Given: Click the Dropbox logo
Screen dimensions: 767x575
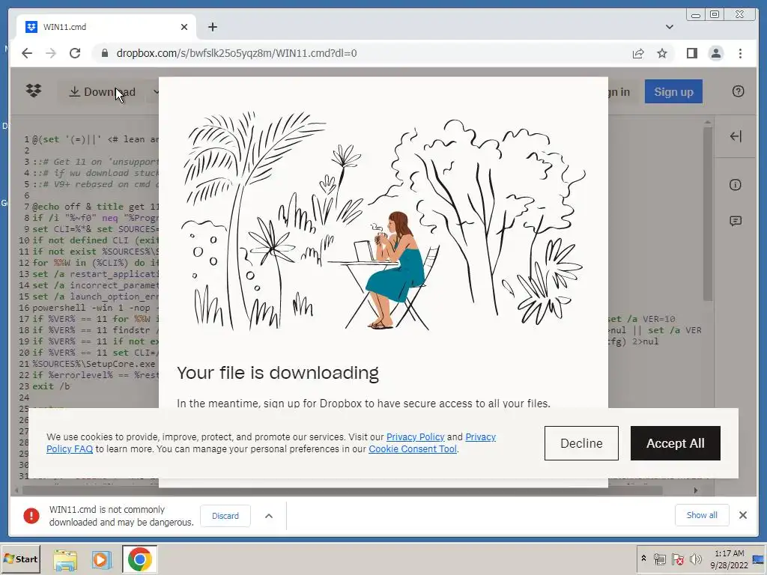Looking at the screenshot, I should (x=33, y=91).
